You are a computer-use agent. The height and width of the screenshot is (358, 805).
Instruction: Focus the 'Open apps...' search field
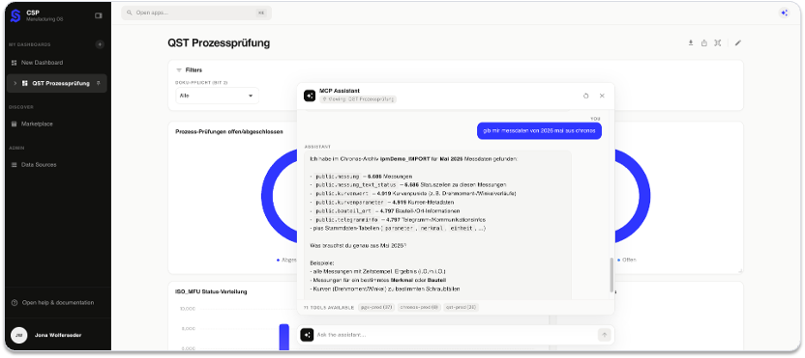coord(196,13)
